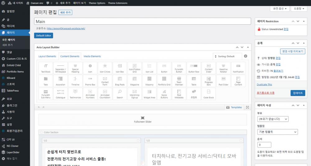Add the Icon/Flipbox Grid element
The width and height of the screenshot is (311, 166).
pos(134,68)
